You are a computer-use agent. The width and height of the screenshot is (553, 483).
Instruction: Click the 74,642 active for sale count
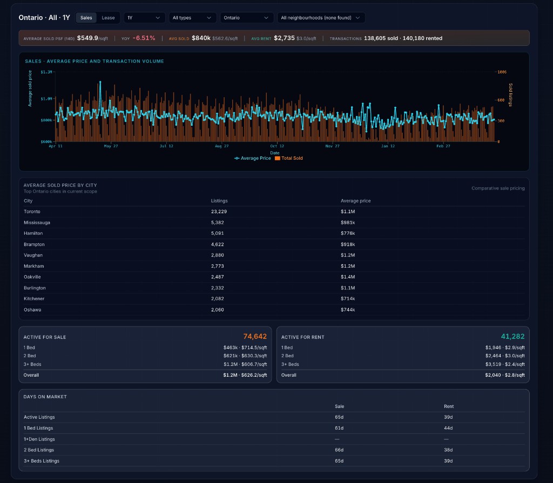[x=255, y=337]
